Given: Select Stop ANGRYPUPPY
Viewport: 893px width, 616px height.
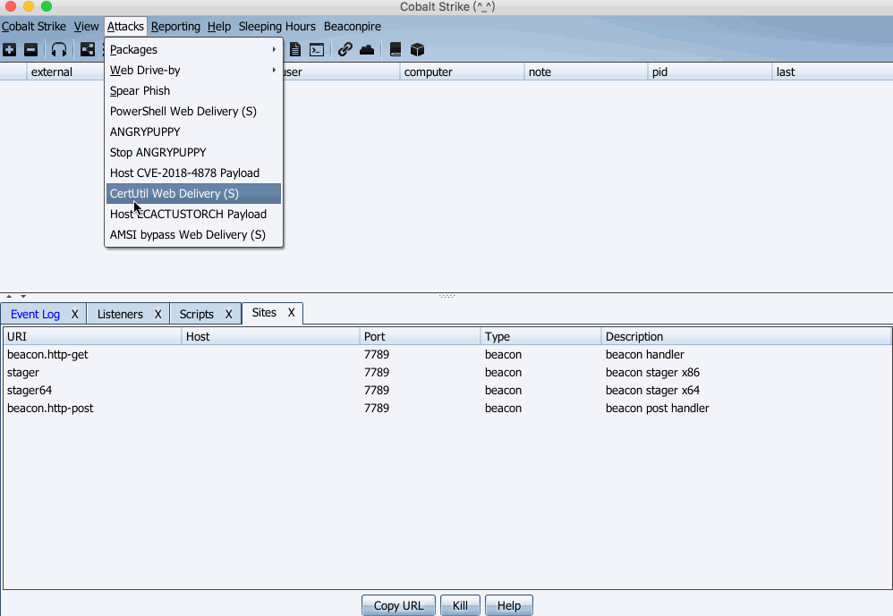Looking at the screenshot, I should click(x=193, y=152).
